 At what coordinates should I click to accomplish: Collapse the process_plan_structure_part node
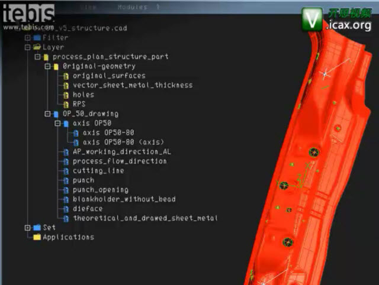point(37,57)
